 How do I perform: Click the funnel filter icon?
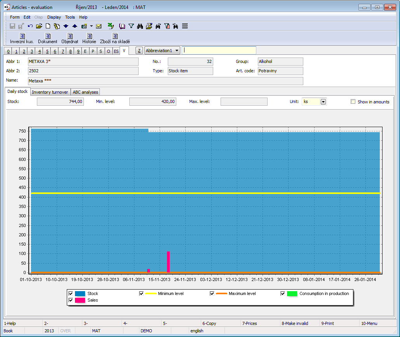tap(131, 26)
